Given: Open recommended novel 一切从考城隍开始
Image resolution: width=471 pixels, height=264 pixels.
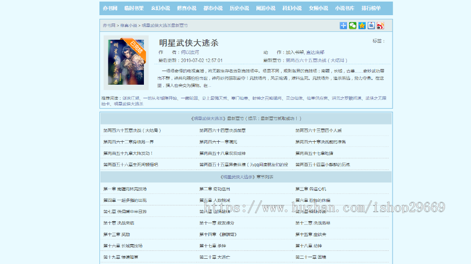Looking at the screenshot, I should pyautogui.click(x=160, y=98).
